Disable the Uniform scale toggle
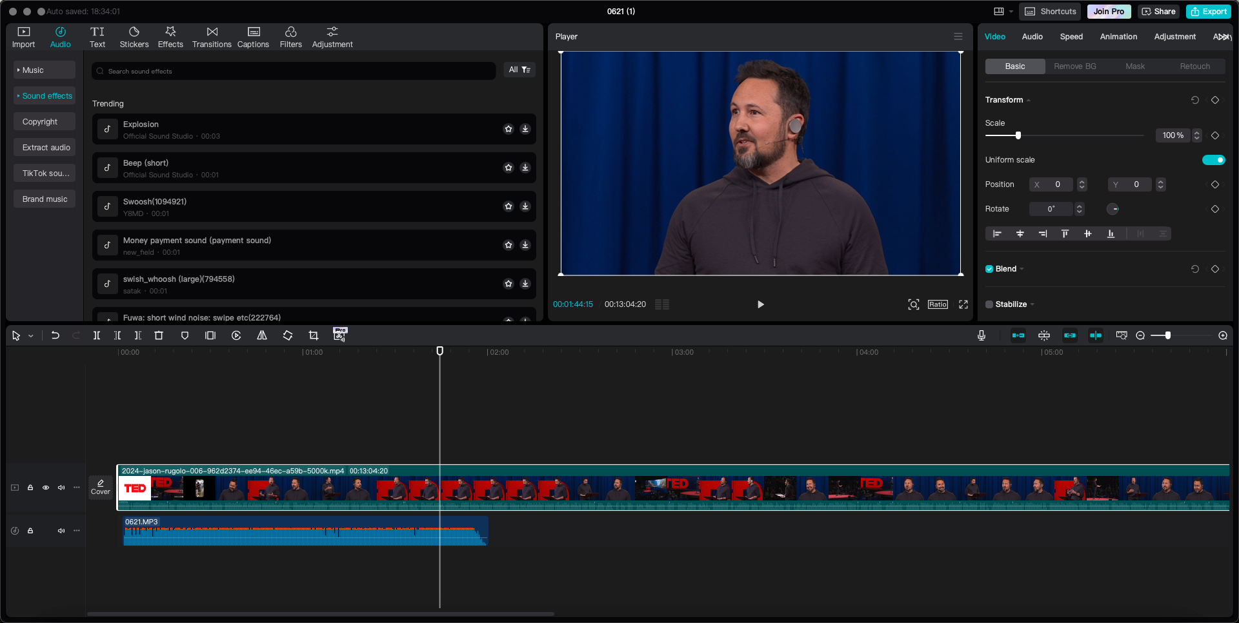 (1214, 159)
